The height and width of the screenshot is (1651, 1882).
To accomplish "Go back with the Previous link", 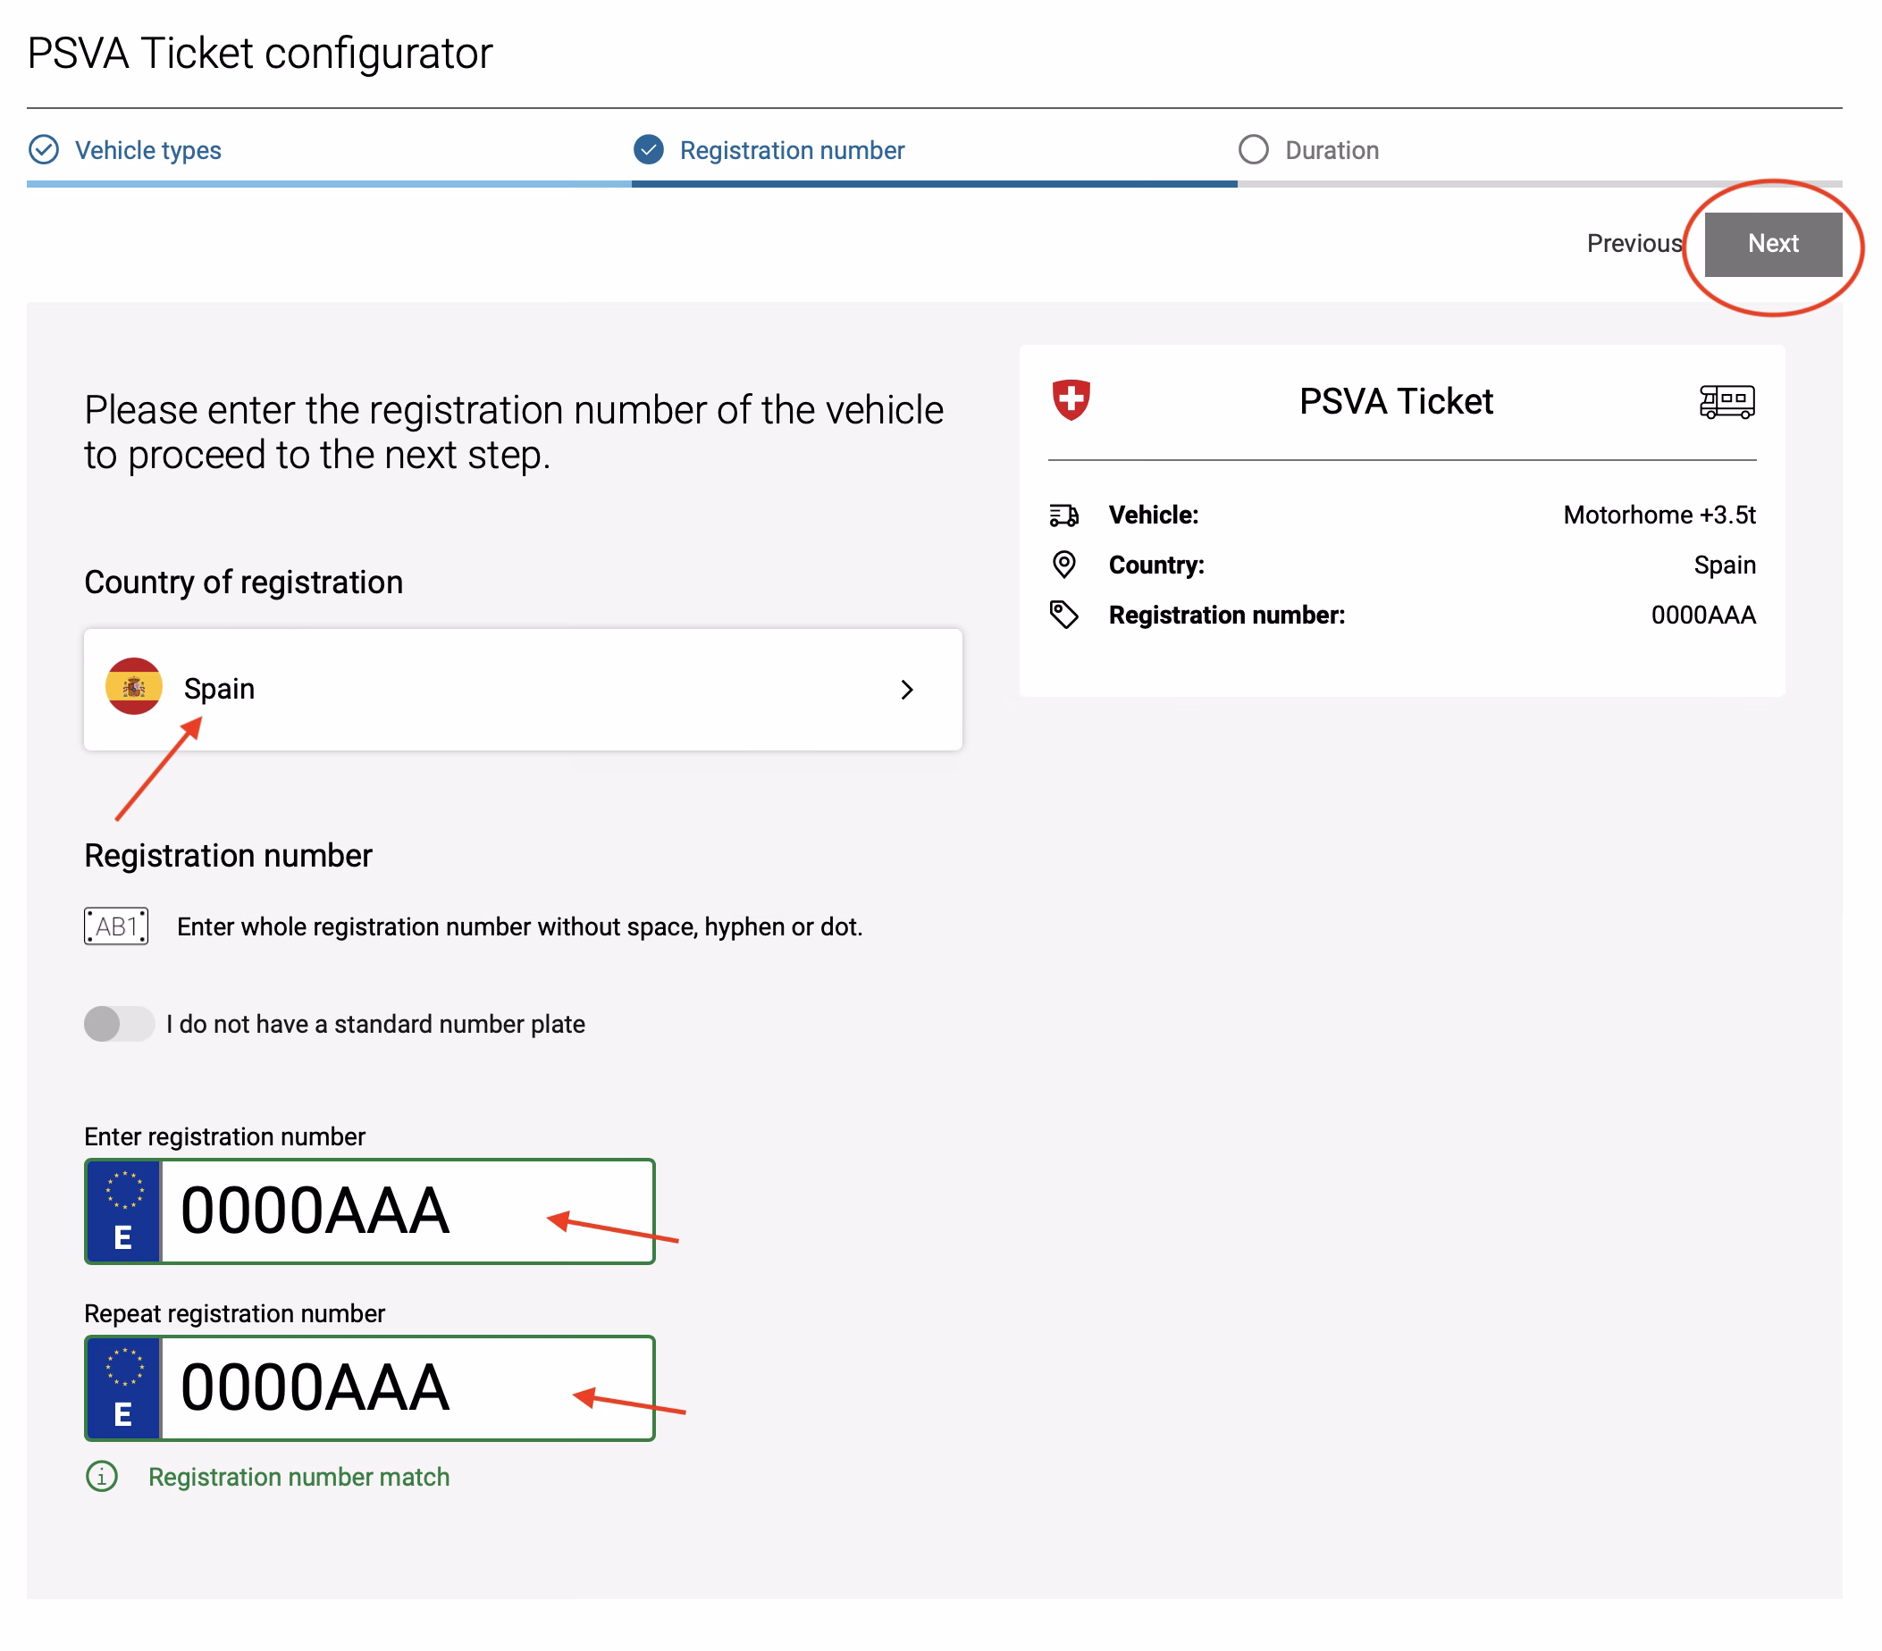I will [x=1633, y=244].
